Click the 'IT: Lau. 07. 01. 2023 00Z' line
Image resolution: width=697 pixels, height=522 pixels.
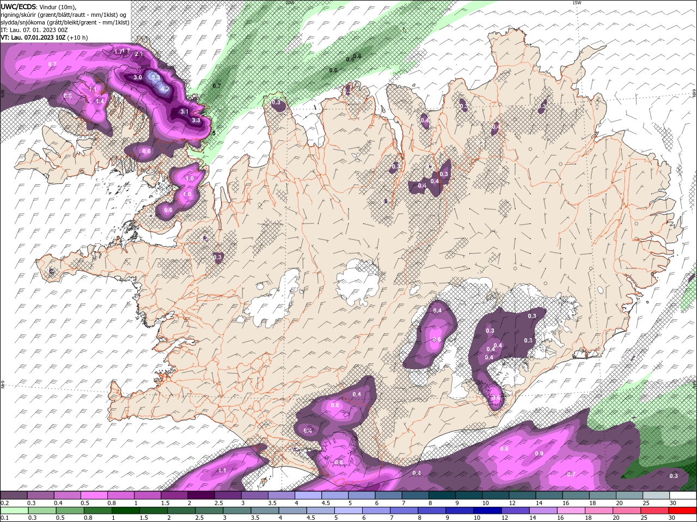pos(34,29)
